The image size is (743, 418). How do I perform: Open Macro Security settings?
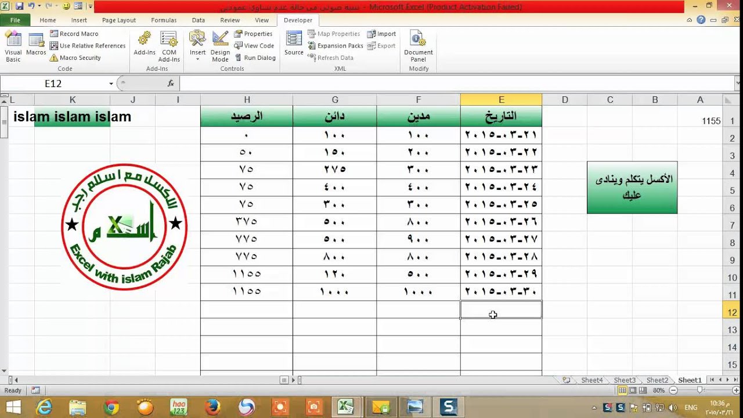(75, 58)
